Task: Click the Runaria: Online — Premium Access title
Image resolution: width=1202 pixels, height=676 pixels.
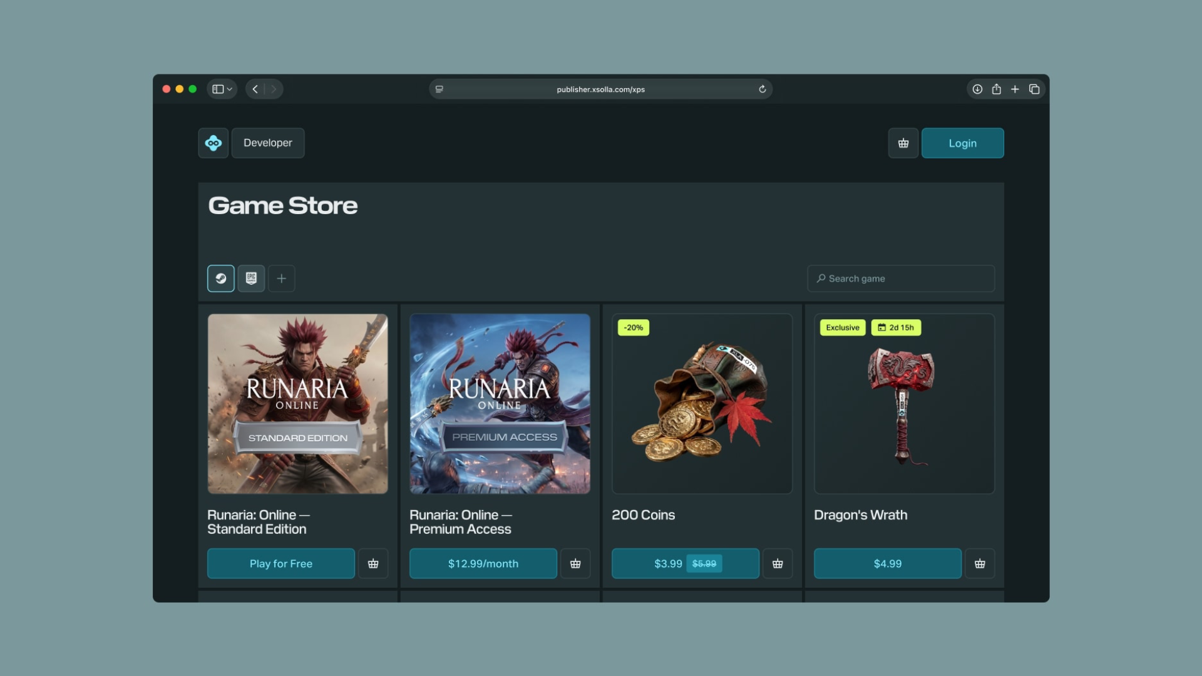Action: pos(461,522)
